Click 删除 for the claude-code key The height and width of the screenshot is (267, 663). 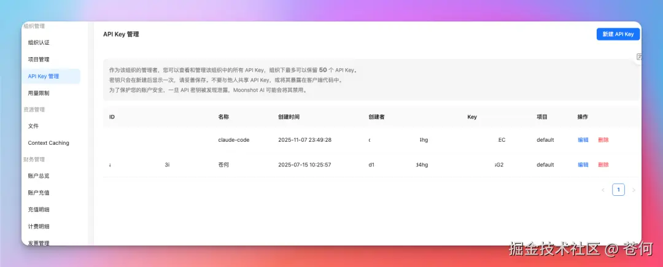tap(603, 140)
